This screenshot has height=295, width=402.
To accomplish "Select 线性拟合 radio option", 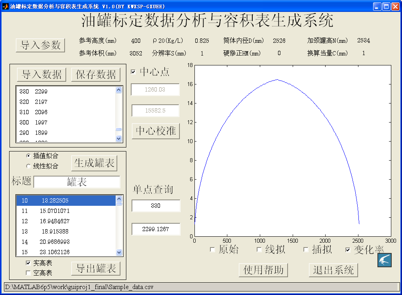I will tap(29, 166).
